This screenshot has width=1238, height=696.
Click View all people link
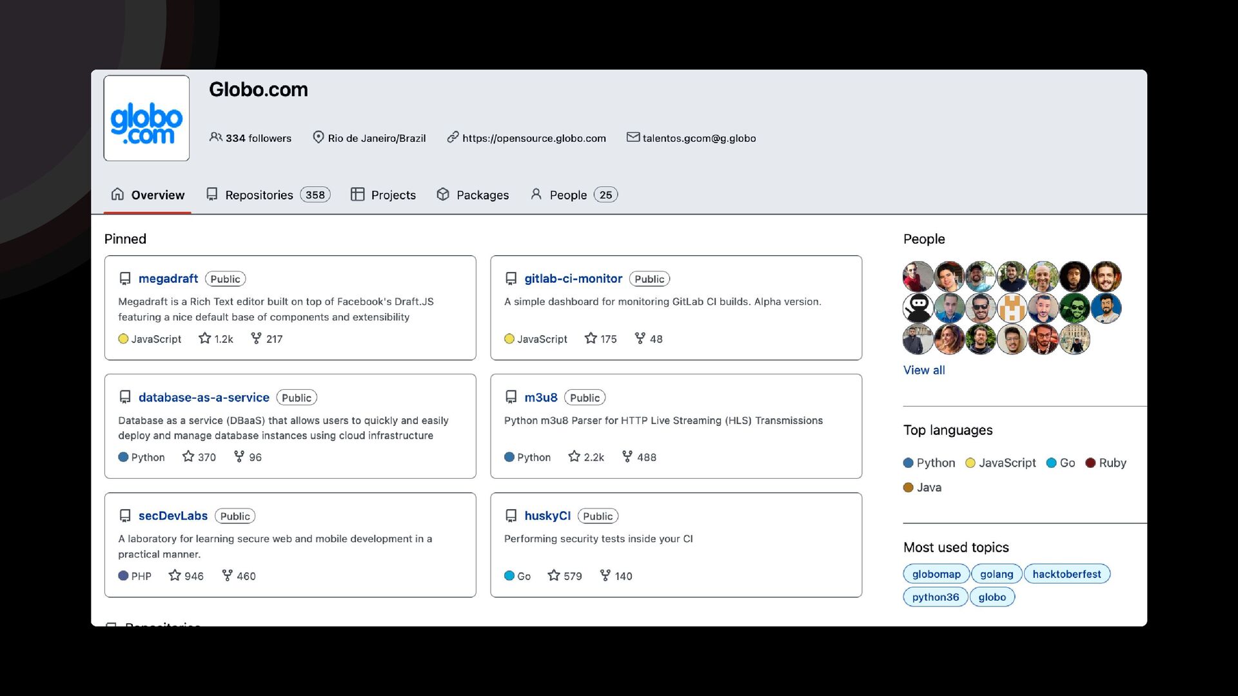923,370
